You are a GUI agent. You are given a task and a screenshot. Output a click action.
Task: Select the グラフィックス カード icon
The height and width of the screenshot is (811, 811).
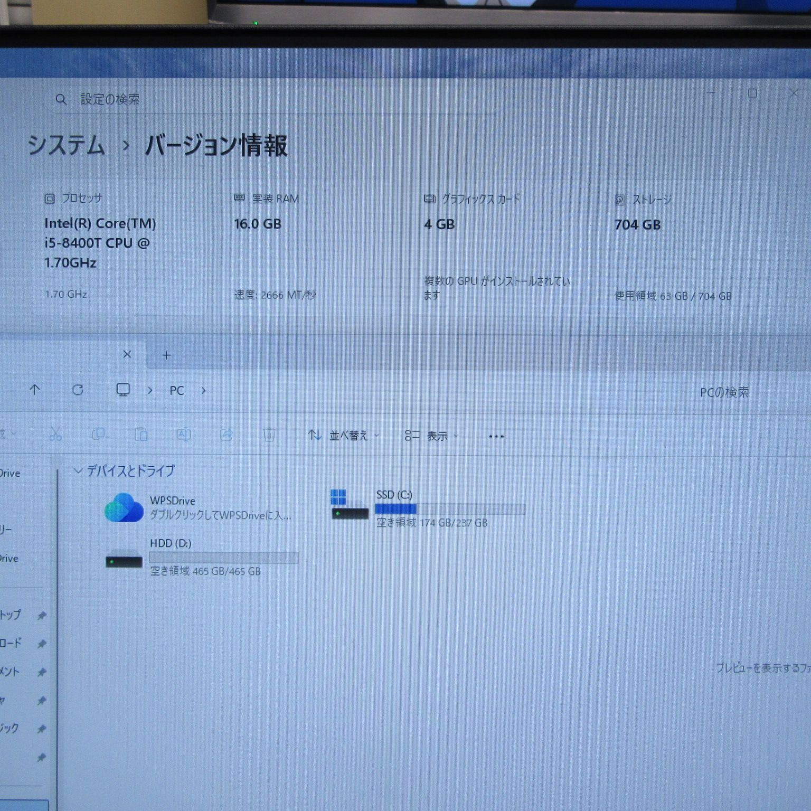click(430, 199)
